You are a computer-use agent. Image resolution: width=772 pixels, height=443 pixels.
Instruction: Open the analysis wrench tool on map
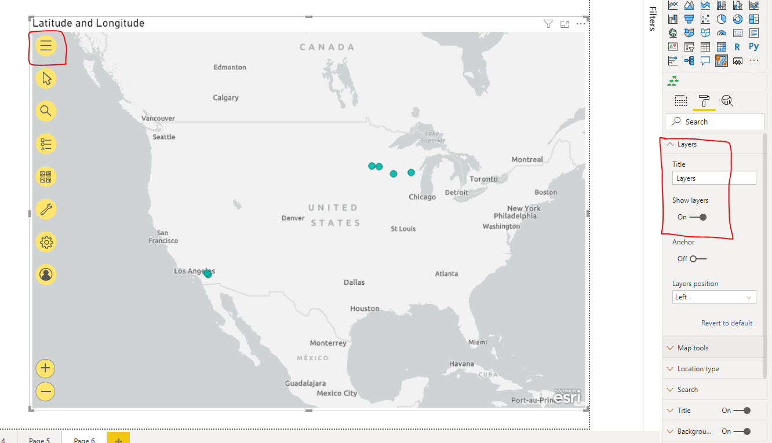[46, 209]
